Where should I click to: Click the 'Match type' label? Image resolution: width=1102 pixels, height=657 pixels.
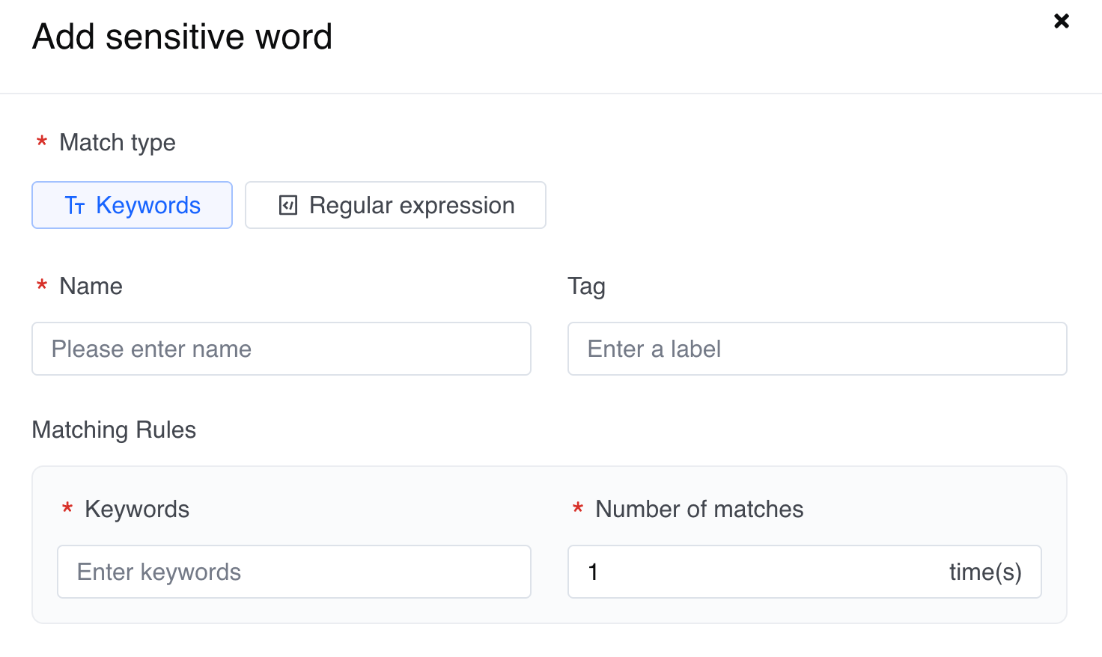coord(118,142)
